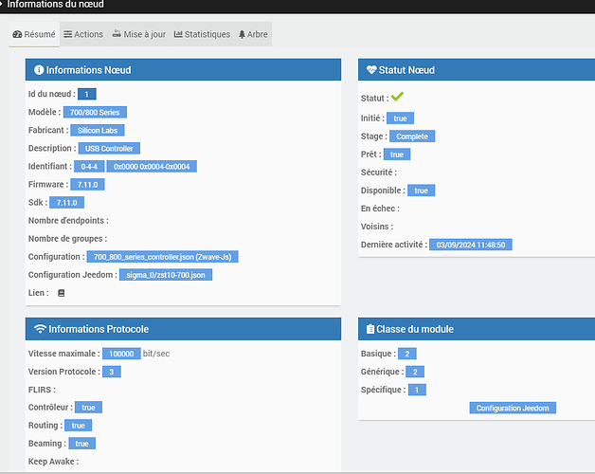The image size is (595, 474).
Task: Click the Version Protocole "3" badge
Action: click(112, 372)
